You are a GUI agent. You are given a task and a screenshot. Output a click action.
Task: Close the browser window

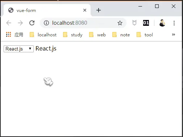174,6
